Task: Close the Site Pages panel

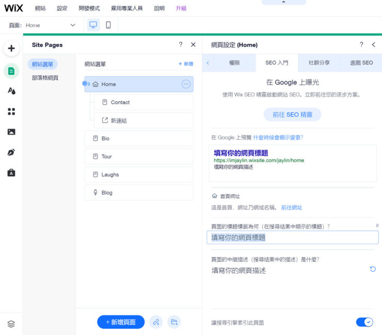Action: coord(193,44)
